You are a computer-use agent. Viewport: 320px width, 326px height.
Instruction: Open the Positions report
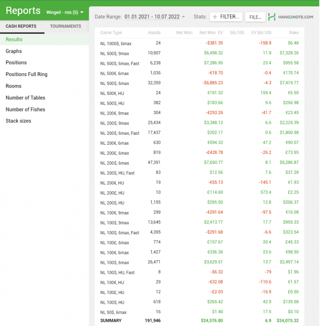click(x=16, y=63)
